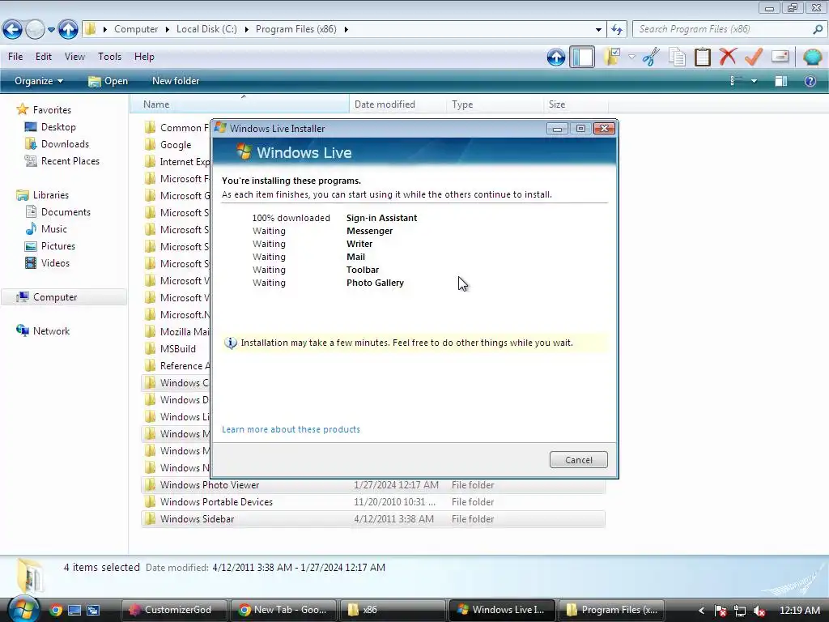The width and height of the screenshot is (829, 622).
Task: Cut with the scissors icon
Action: [651, 57]
